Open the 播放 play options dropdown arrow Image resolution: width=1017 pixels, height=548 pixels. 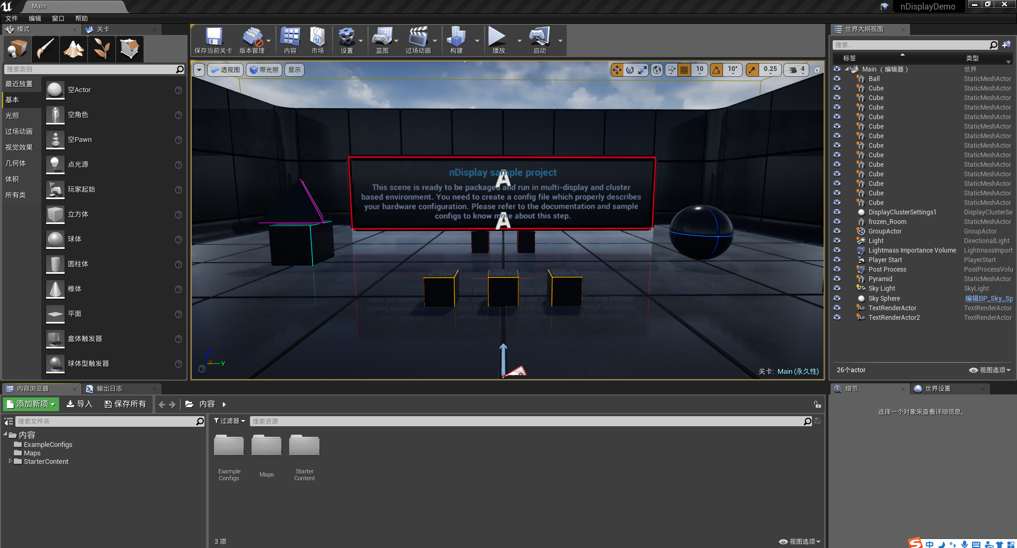coord(519,40)
